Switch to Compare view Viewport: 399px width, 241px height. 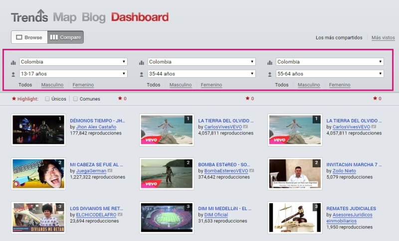coord(65,37)
